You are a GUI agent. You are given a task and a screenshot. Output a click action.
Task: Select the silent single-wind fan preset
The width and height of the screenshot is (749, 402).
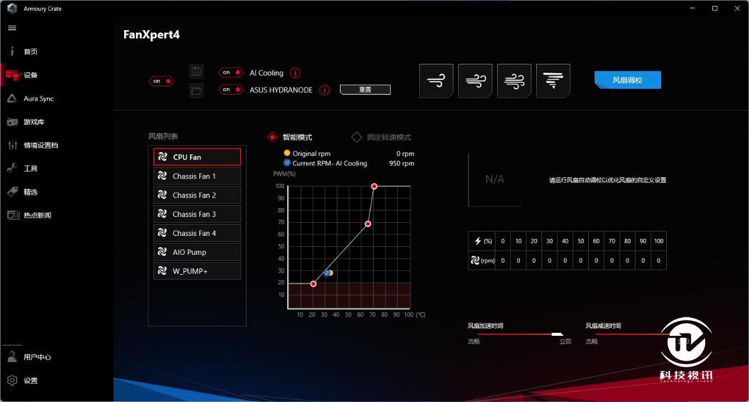436,81
